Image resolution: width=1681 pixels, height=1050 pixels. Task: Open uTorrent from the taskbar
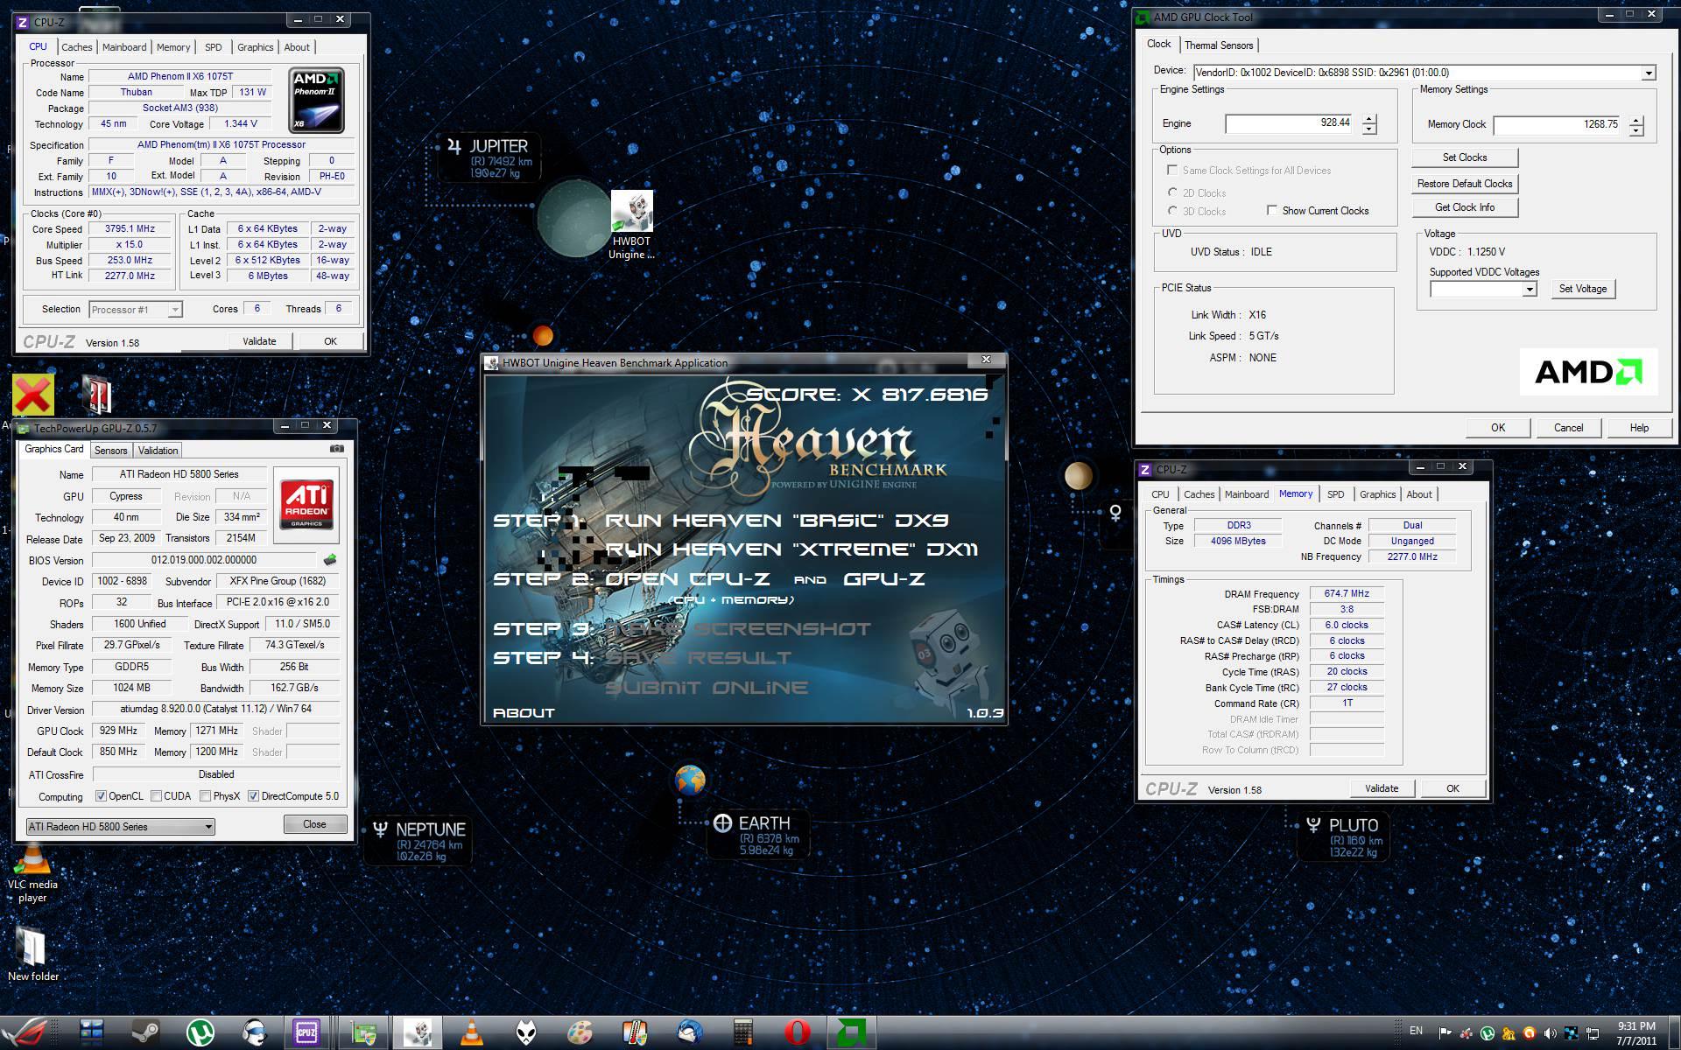(200, 1032)
